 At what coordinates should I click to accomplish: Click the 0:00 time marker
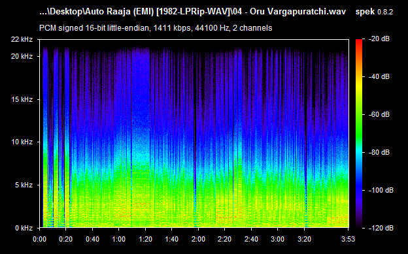coord(39,239)
